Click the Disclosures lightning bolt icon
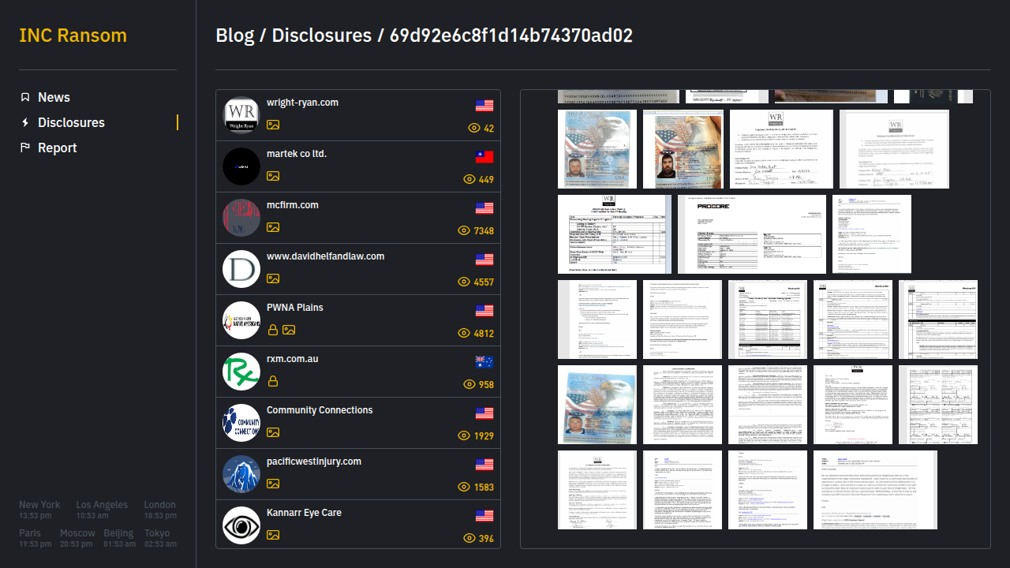 click(x=25, y=122)
